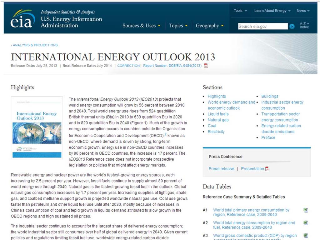
Task: Click the search go arrow button
Action: pos(292,26)
